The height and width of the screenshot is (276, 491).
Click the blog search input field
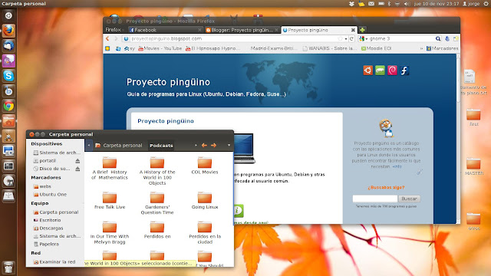click(375, 199)
